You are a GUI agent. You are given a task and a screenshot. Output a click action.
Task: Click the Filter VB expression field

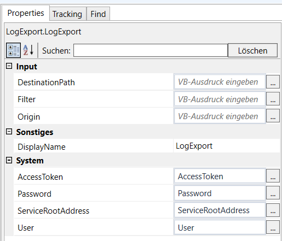coord(220,99)
